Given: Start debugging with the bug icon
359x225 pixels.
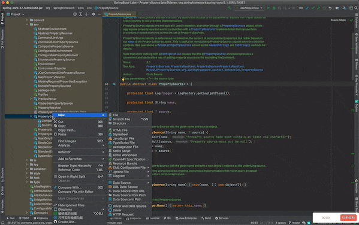Looking at the screenshot, I should tap(274, 8).
